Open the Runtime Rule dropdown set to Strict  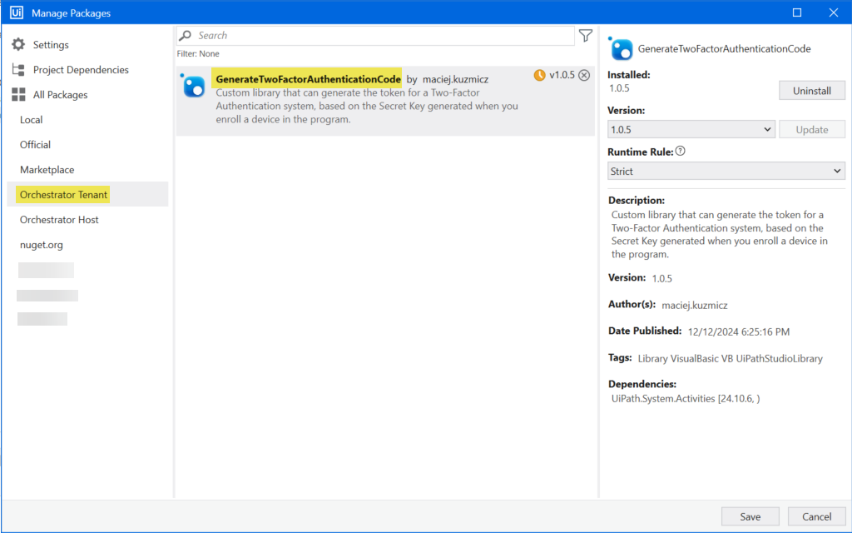pos(726,171)
